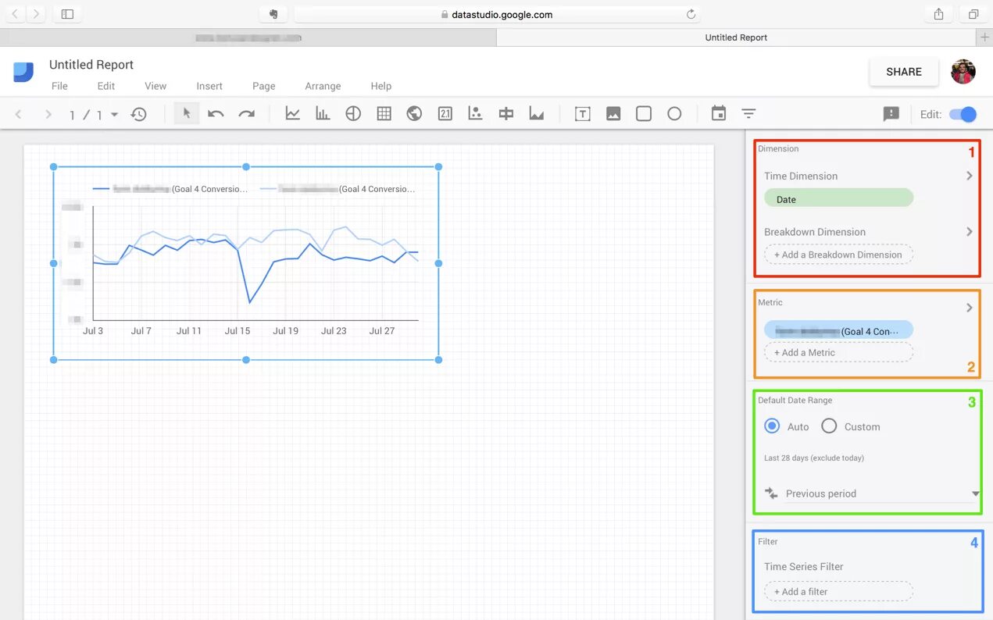Viewport: 993px width, 620px height.
Task: Expand the Breakdown Dimension chevron
Action: tap(969, 231)
